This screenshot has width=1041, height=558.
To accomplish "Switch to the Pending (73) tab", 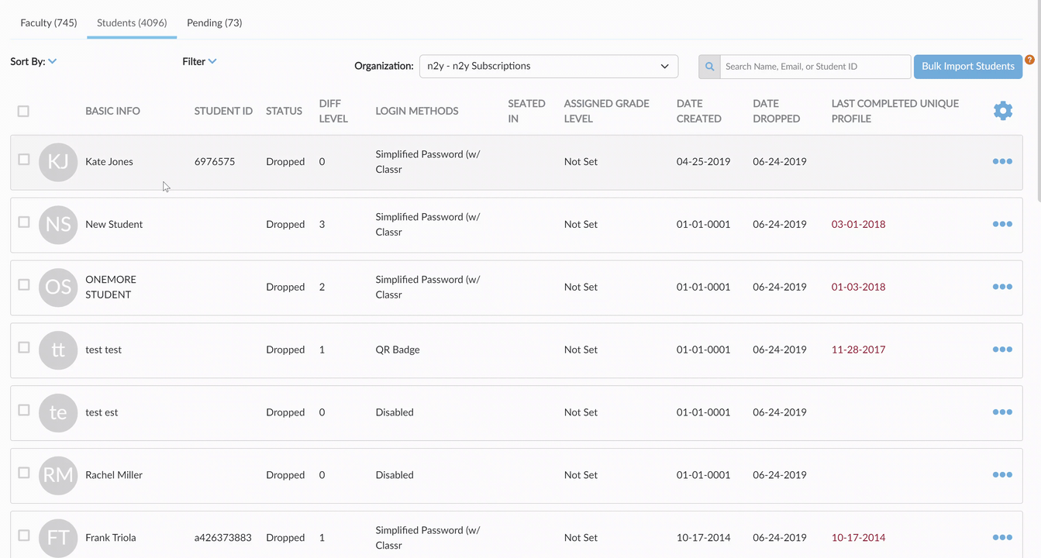I will point(215,22).
